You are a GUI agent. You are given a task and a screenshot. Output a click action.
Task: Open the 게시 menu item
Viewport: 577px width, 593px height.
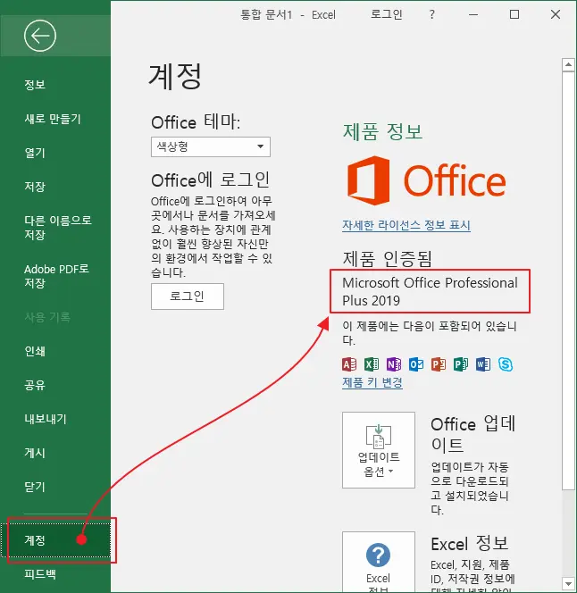point(35,453)
